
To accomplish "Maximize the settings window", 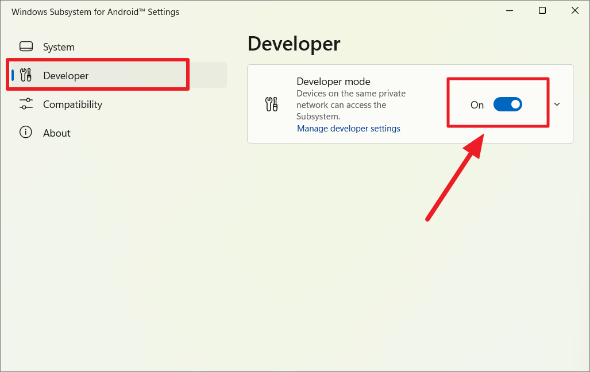I will 542,10.
